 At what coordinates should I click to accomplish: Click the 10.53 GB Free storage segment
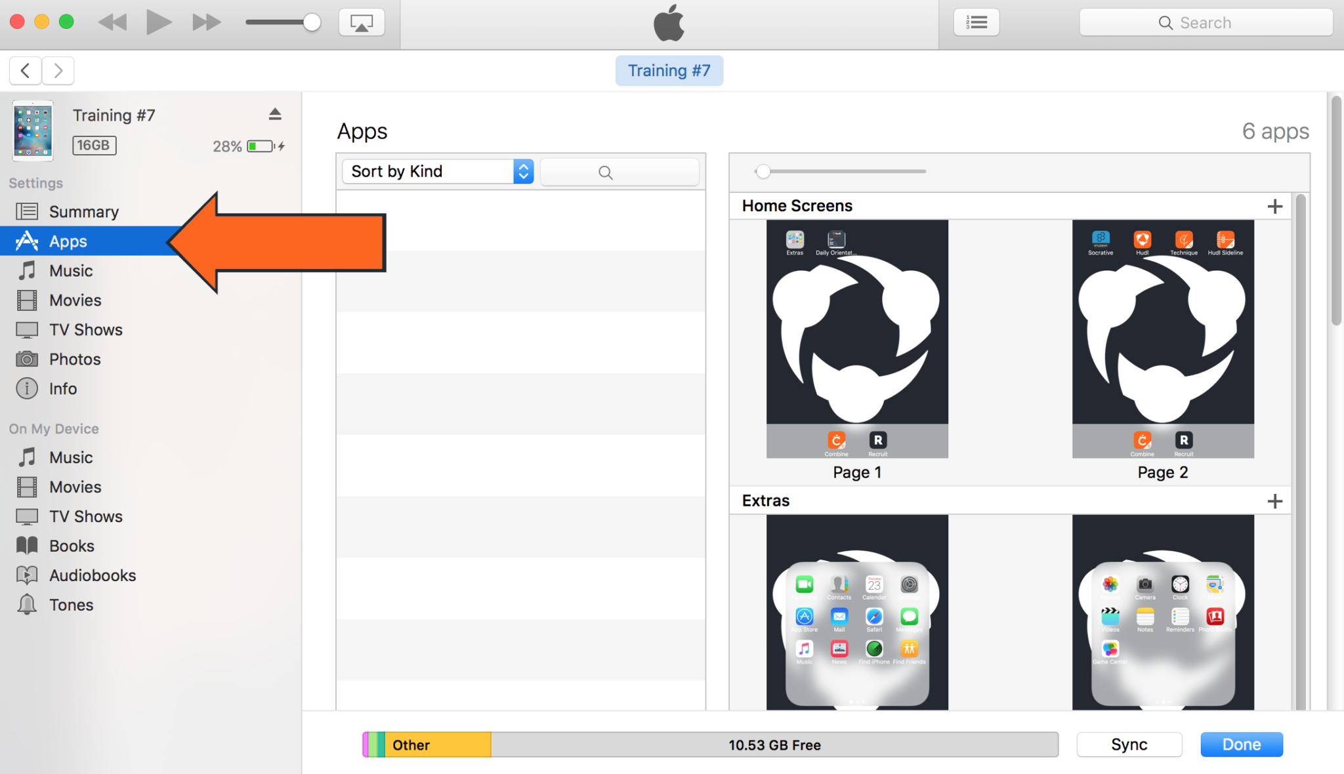(x=774, y=744)
